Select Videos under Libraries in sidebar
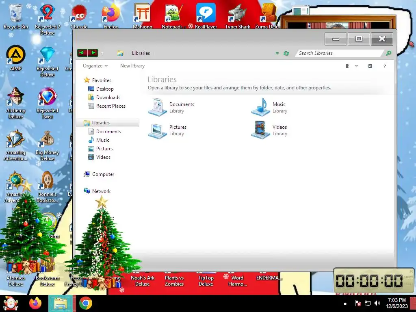The width and height of the screenshot is (416, 312). click(99, 157)
